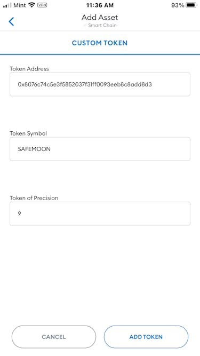Select the CUSTOM TOKEN tab

100,43
